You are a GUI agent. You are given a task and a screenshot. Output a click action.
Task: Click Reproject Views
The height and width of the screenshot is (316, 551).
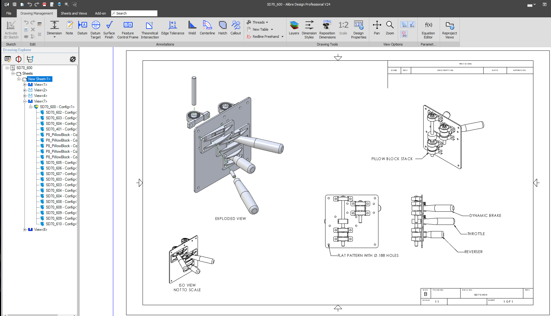pyautogui.click(x=450, y=30)
